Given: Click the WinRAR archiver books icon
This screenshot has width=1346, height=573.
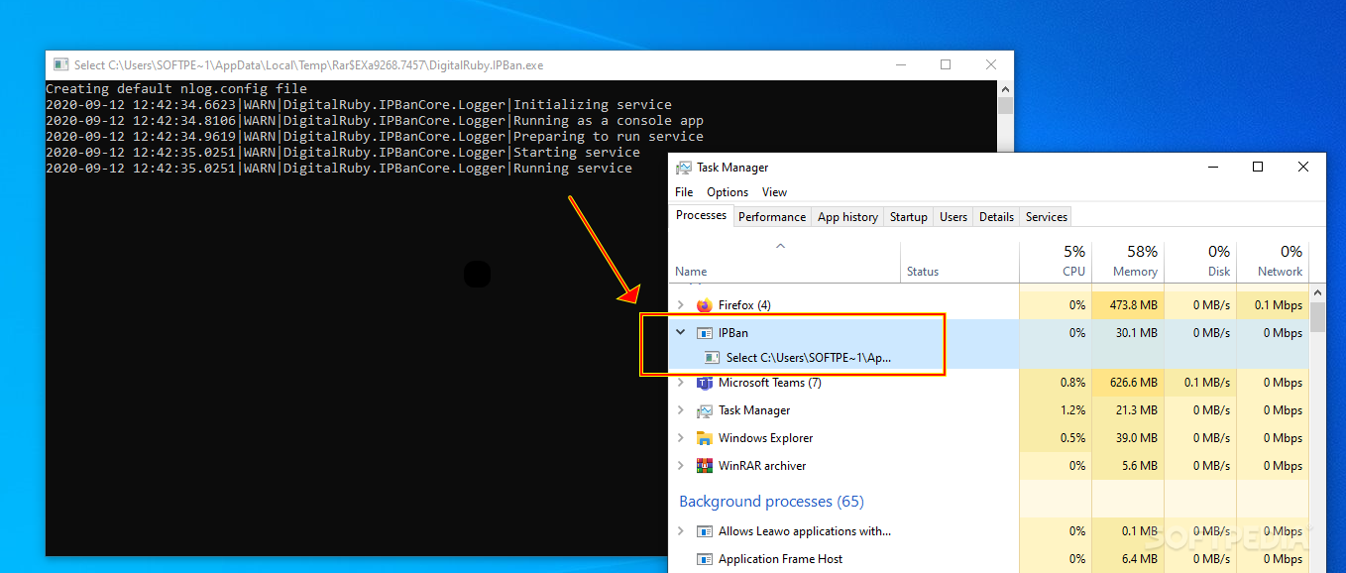Looking at the screenshot, I should click(705, 466).
